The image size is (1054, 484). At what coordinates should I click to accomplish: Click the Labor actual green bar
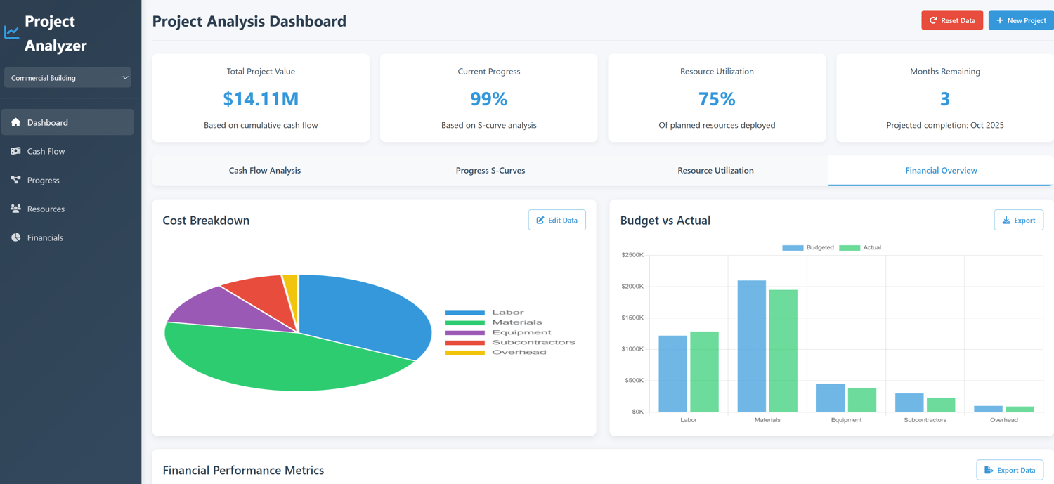pos(705,372)
